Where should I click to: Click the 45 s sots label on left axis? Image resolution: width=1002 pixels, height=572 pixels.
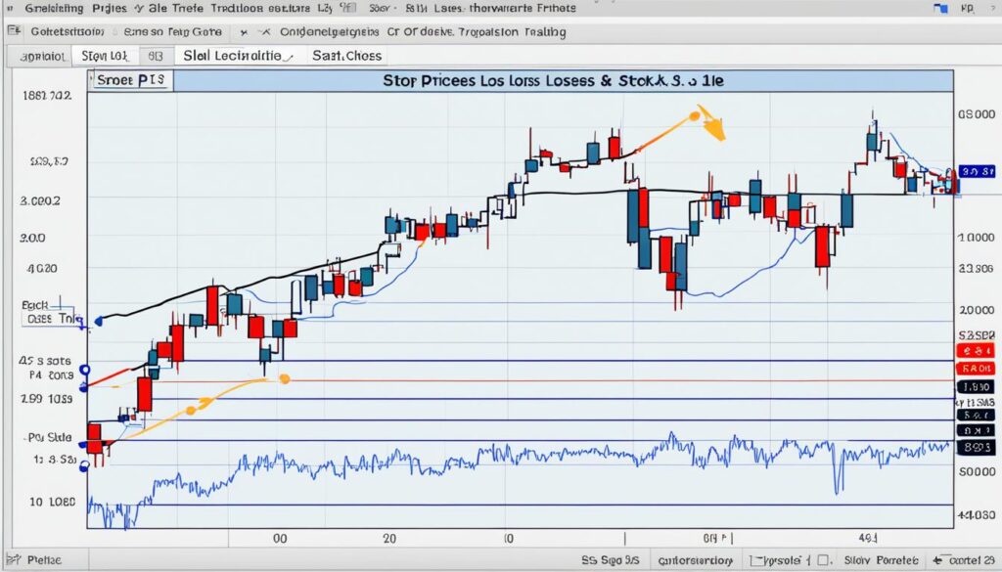(x=45, y=361)
